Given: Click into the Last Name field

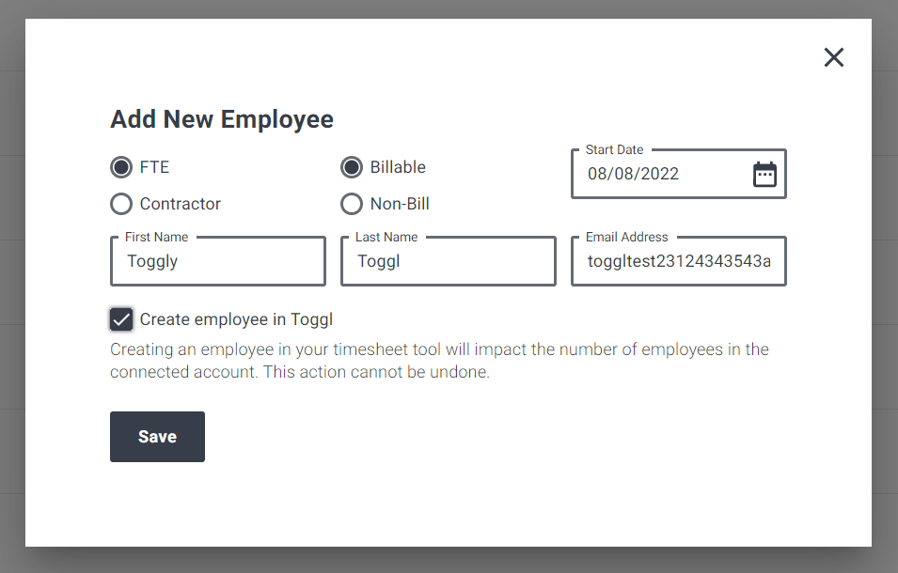Looking at the screenshot, I should [449, 261].
